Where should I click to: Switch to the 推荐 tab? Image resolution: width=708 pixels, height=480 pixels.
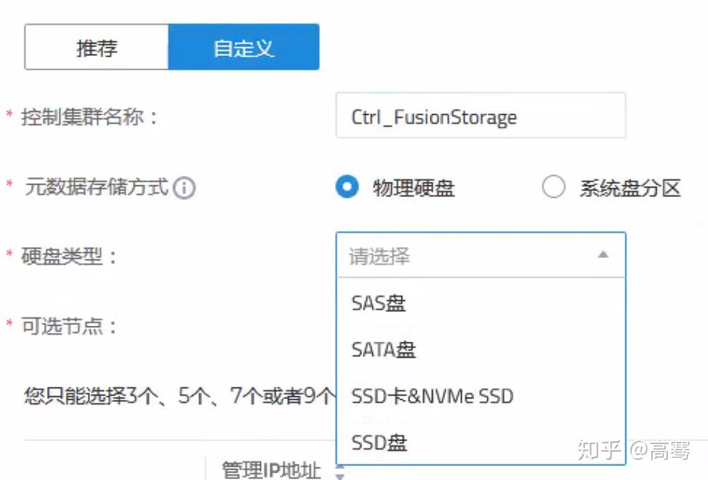tap(96, 46)
